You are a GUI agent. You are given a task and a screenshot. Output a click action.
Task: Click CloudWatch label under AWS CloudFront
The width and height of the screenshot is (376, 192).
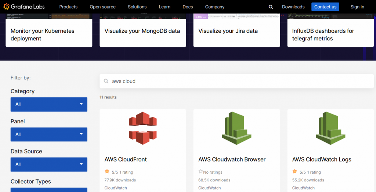pyautogui.click(x=116, y=188)
